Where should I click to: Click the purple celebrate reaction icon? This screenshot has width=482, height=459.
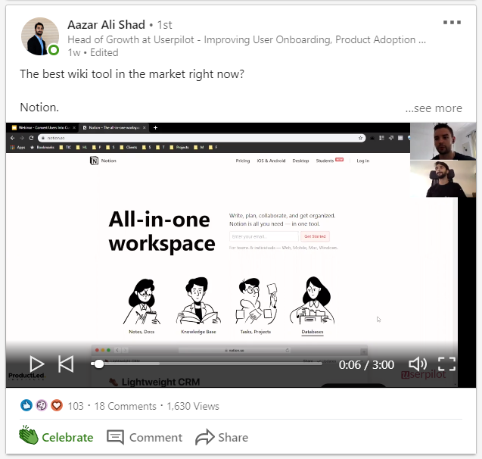(x=42, y=405)
